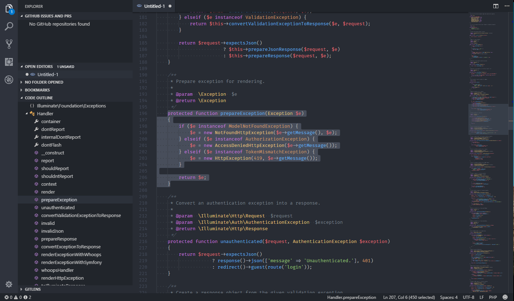Open the Source Control view icon
514x301 pixels.
click(9, 44)
